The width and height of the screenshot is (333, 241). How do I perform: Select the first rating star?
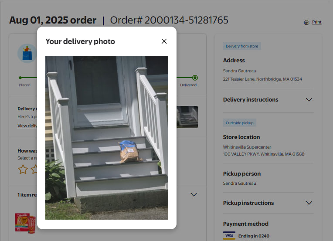tap(23, 169)
